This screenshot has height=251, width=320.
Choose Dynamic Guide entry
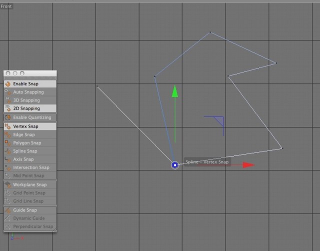click(x=30, y=218)
